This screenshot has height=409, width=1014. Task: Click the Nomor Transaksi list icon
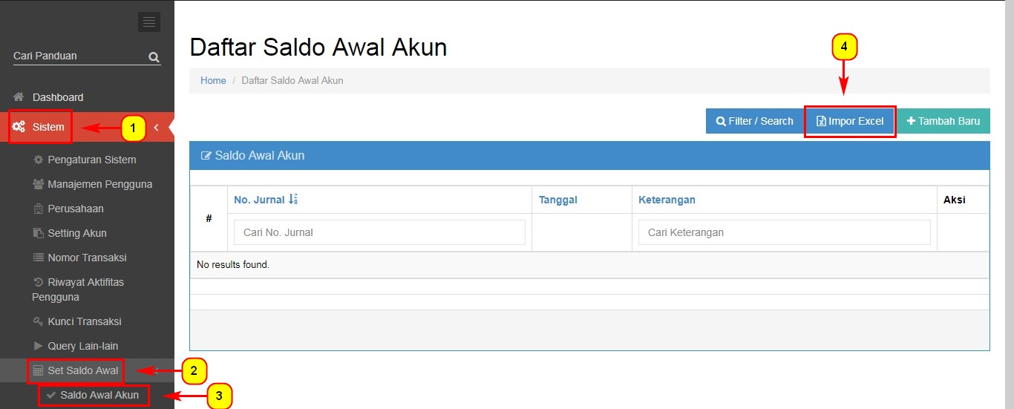(x=39, y=258)
